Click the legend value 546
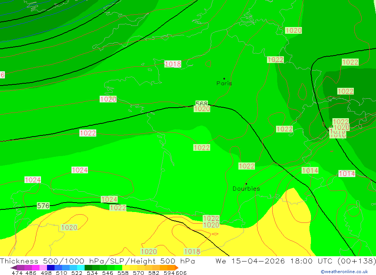The image size is (376, 275). (x=108, y=273)
